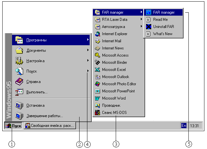Click the Microsoft PowerPoint label

(118, 91)
